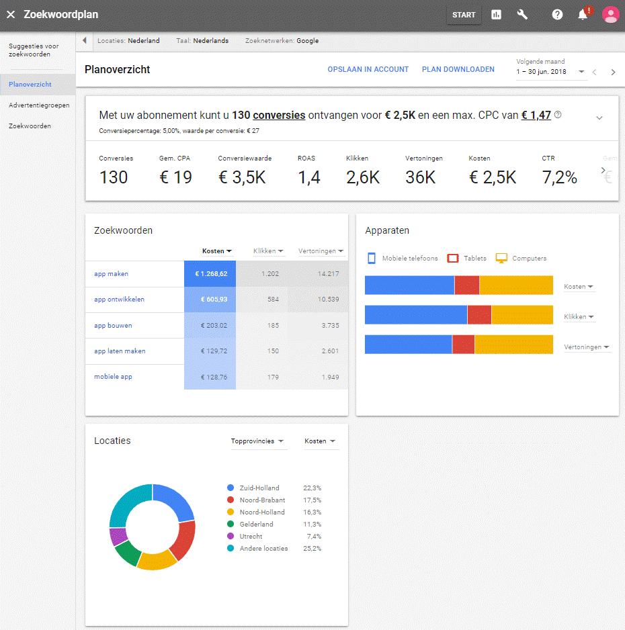The width and height of the screenshot is (625, 630).
Task: Click OPSLAAN IN ACCOUNT
Action: [368, 69]
